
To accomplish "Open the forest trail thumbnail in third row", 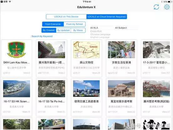I will (x=17, y=124).
